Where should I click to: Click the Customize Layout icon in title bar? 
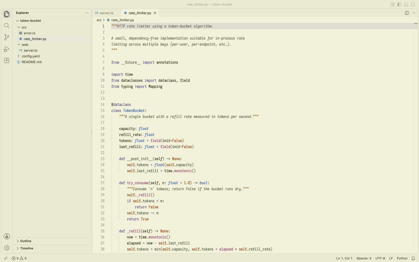(393, 4)
